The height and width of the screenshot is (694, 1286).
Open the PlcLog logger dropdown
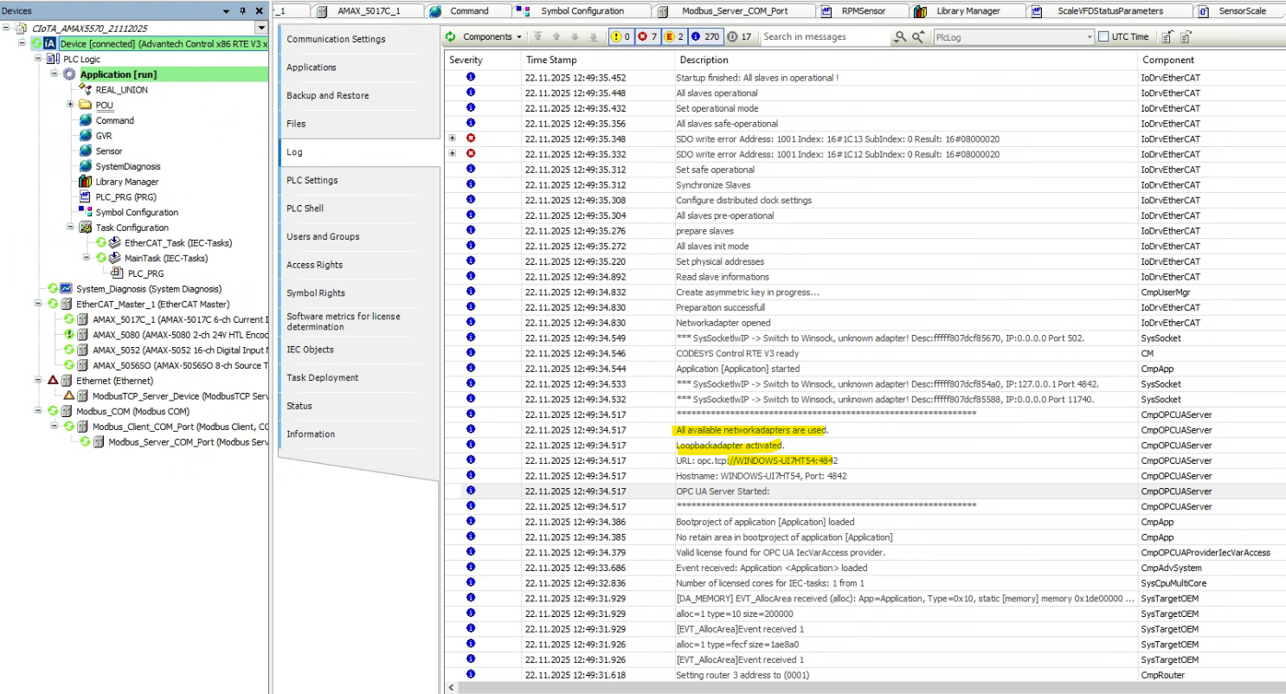tap(1090, 37)
